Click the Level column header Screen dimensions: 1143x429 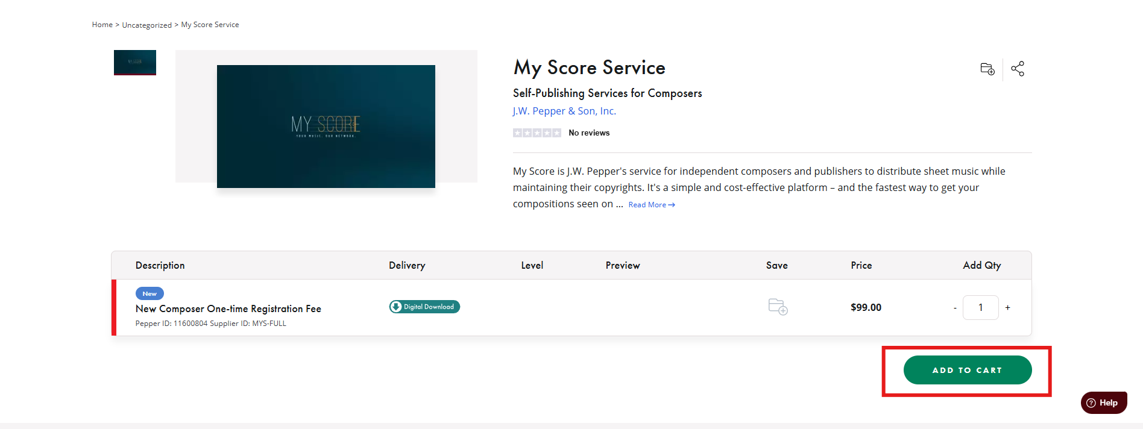532,265
